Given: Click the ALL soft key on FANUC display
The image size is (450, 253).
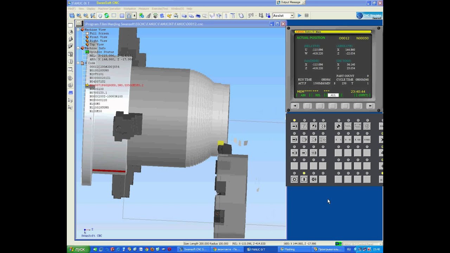Looking at the screenshot, I should (x=333, y=95).
